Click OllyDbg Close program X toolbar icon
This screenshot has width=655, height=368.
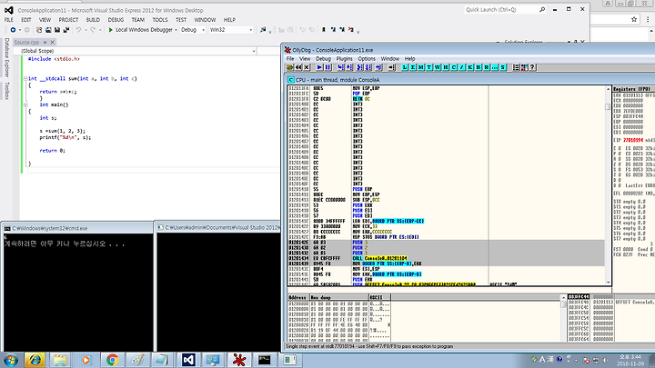(x=307, y=67)
